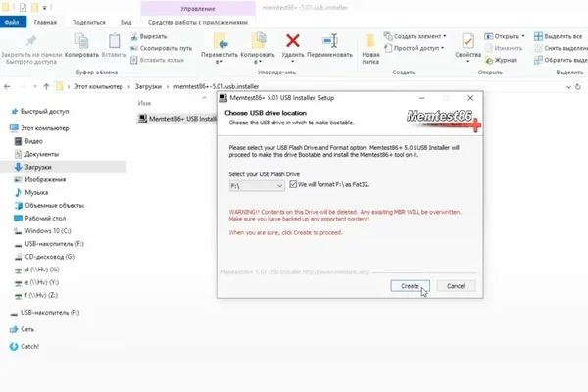Toggle the 'We will format F:\ as Fat32' checkbox
The width and height of the screenshot is (588, 392).
coord(293,184)
